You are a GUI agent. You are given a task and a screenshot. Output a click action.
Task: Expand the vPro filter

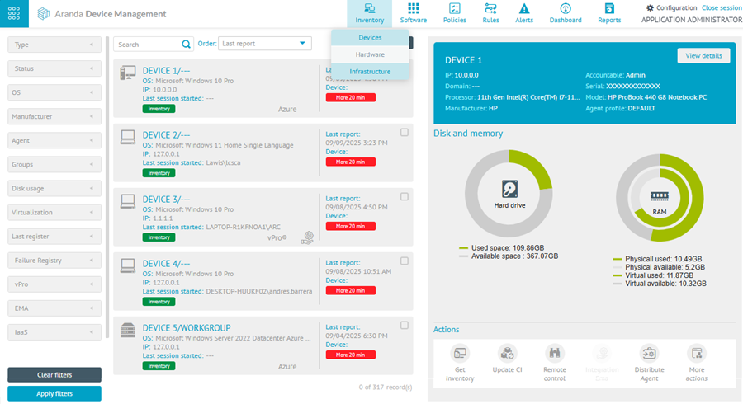click(54, 284)
